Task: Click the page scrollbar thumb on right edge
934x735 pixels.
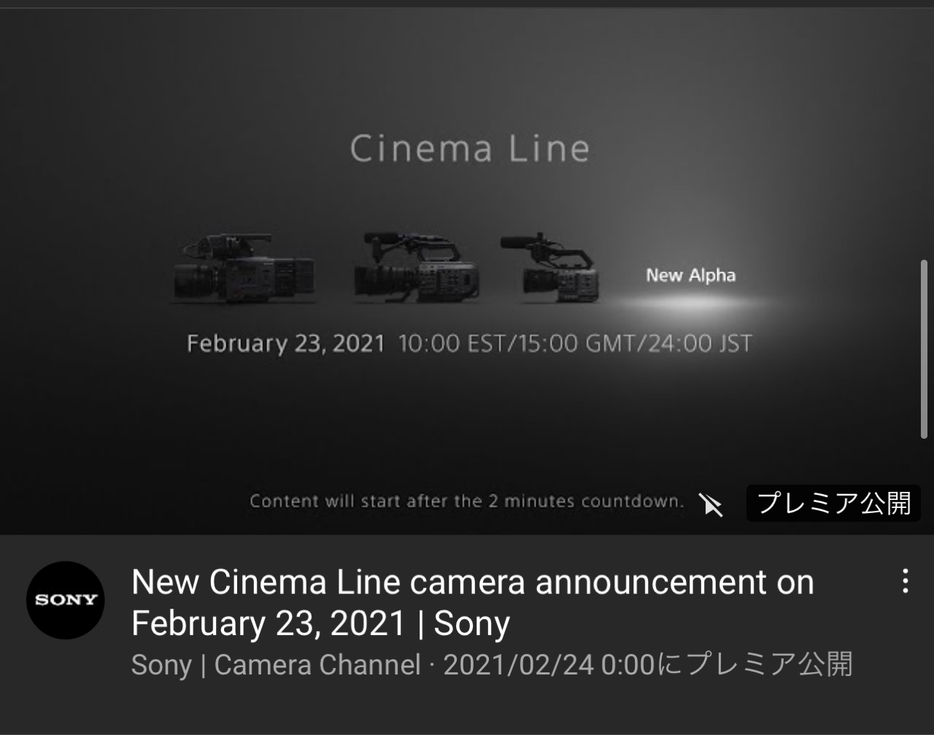Action: tap(925, 349)
